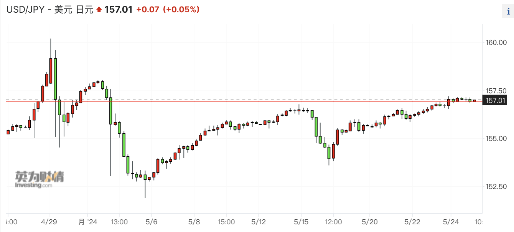Click the Investing.com watermark logo
Screen dimensions: 514x232
39,179
